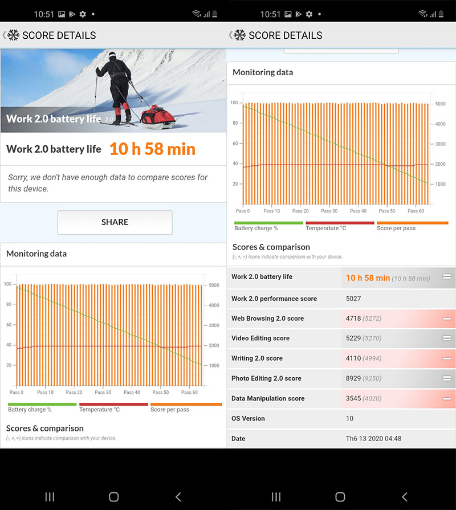Tap the Pass 30 axis label on right chart
Screen dimensions: 456x510
point(329,211)
